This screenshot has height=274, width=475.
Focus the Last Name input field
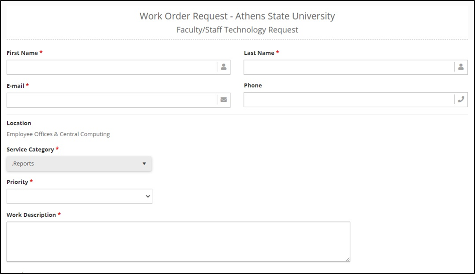(x=356, y=67)
